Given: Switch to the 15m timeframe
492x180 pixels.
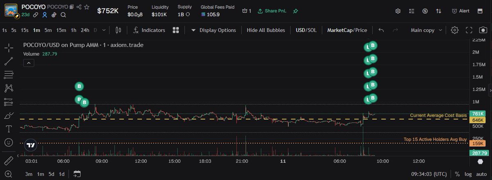Looking at the screenshot, I should [61, 30].
